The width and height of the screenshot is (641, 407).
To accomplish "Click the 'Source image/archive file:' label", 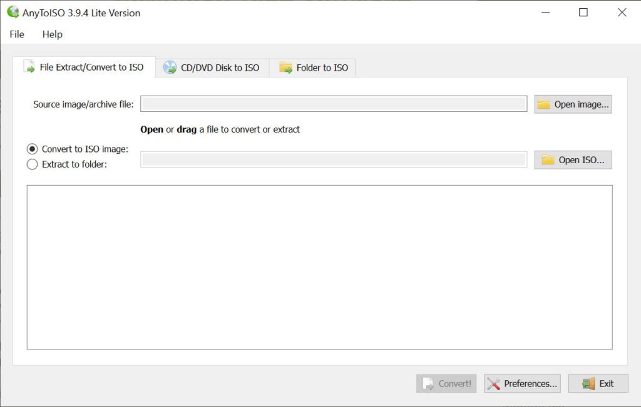I will pyautogui.click(x=83, y=104).
